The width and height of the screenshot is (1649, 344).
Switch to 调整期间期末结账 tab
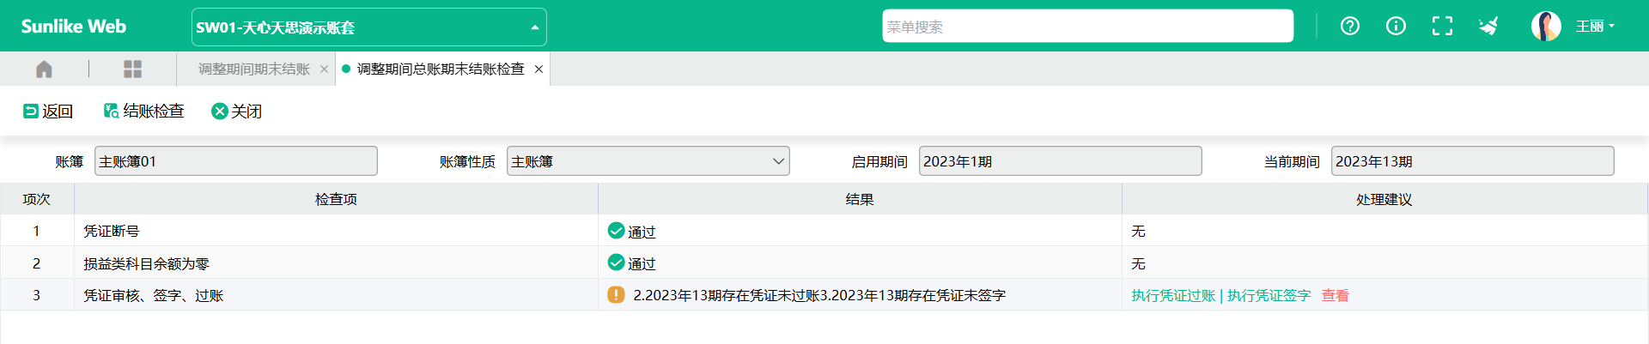coord(254,69)
